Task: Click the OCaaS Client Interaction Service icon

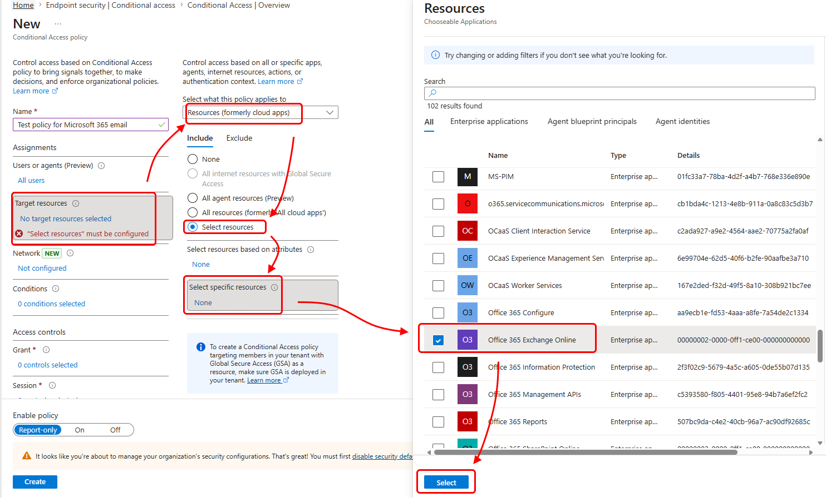Action: (468, 231)
